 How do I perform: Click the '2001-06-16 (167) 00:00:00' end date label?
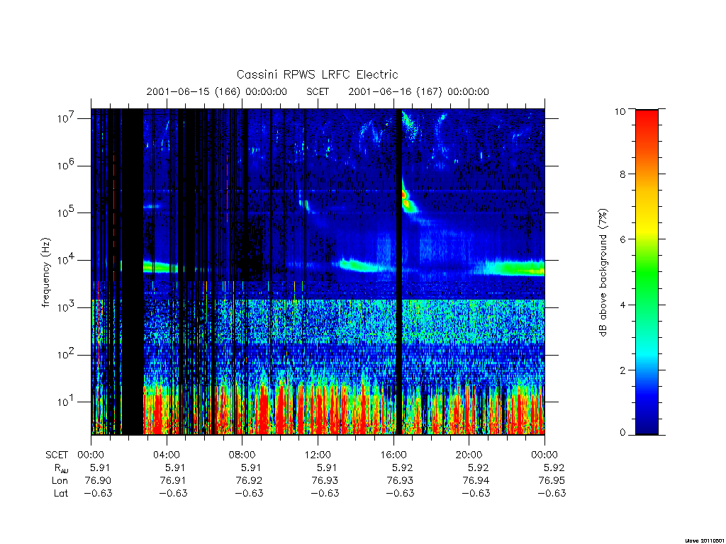418,91
